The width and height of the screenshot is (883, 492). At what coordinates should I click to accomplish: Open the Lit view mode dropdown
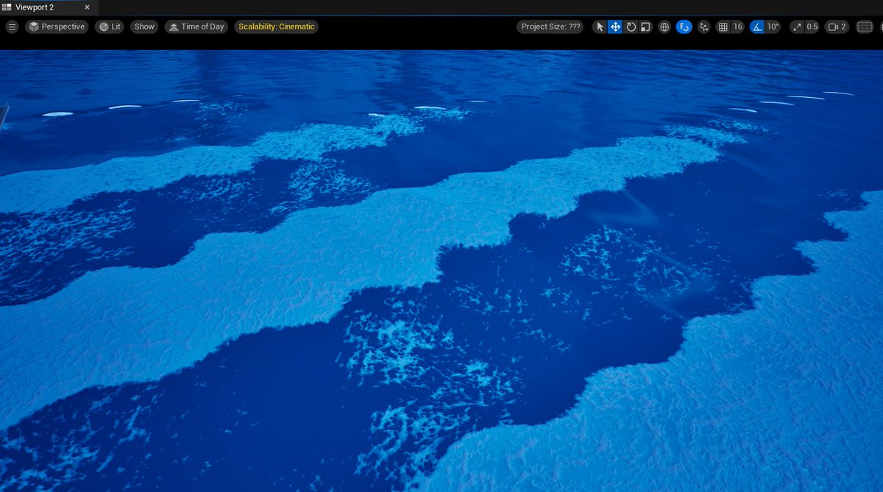(x=110, y=26)
